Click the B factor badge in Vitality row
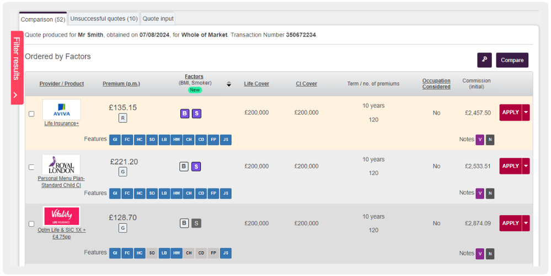This screenshot has height=276, width=551. click(x=184, y=223)
